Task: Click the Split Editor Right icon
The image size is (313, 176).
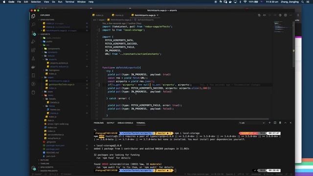Action: [x=286, y=15]
